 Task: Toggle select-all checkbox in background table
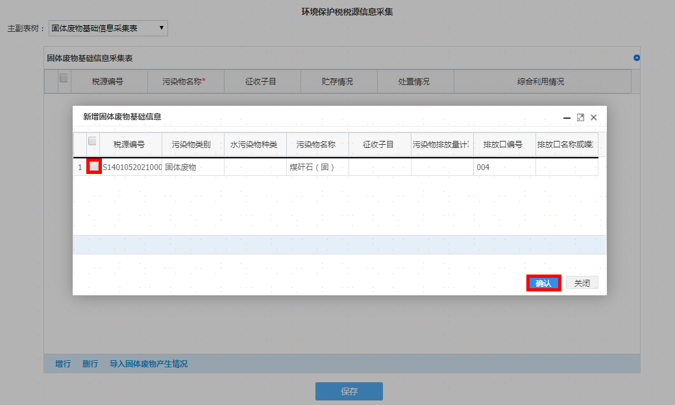[64, 78]
